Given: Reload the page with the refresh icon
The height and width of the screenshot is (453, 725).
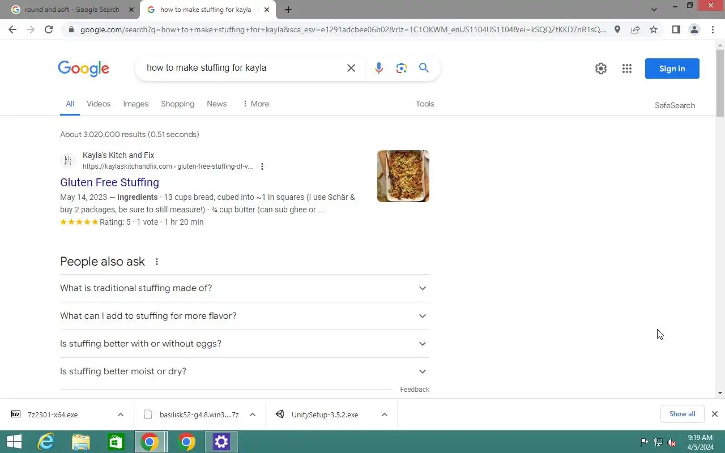Looking at the screenshot, I should click(49, 29).
